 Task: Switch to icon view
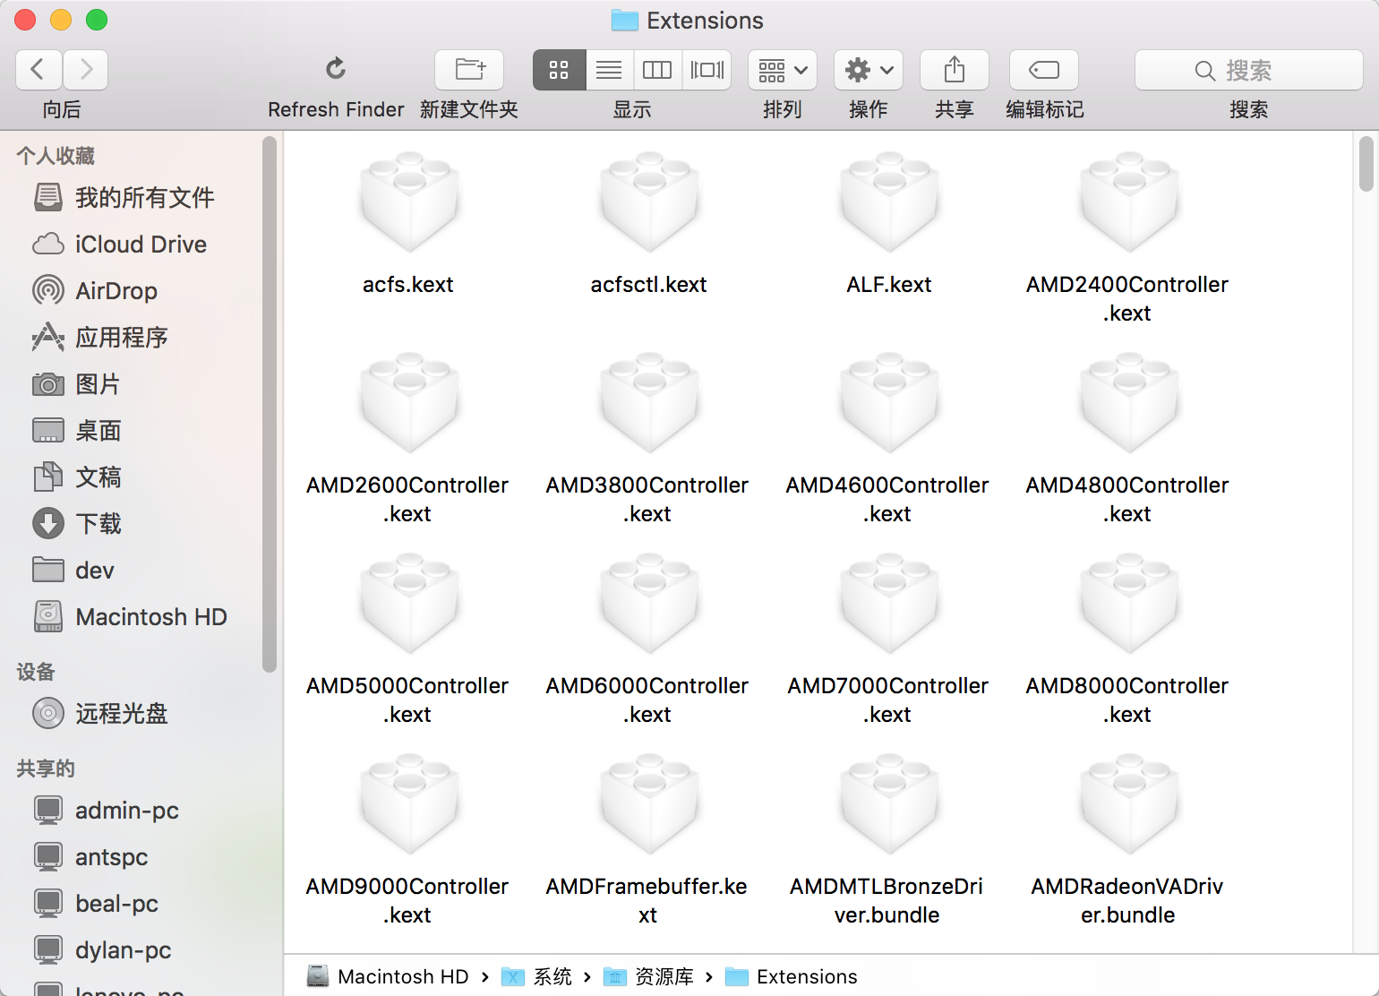click(560, 70)
